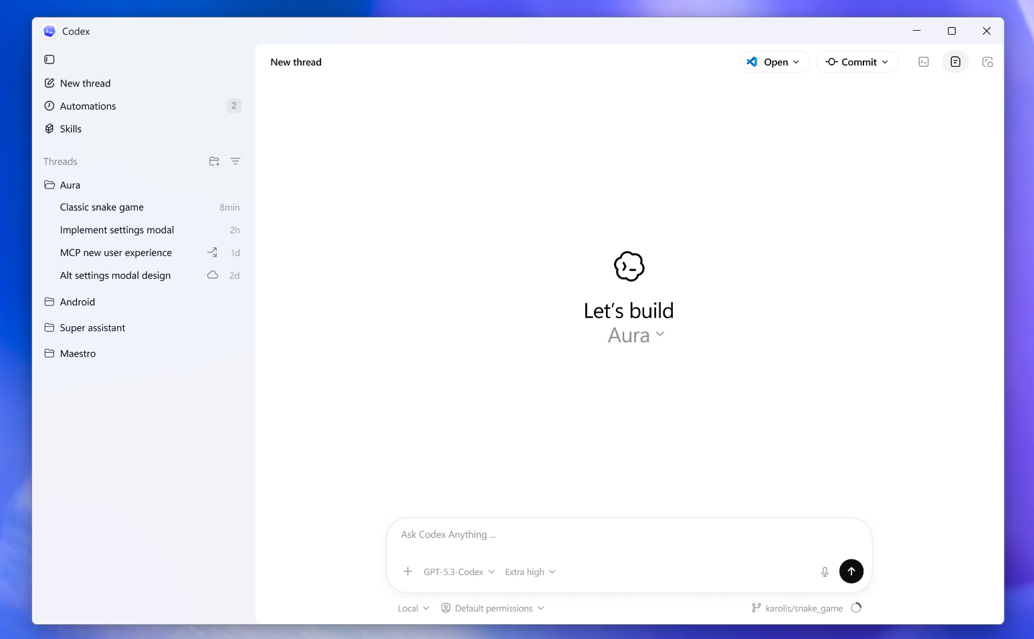This screenshot has height=639, width=1034.
Task: Open the Local environment dropdown
Action: tap(413, 608)
